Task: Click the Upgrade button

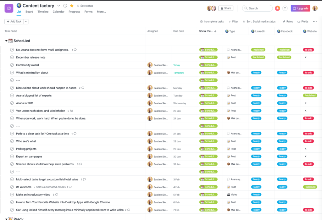Action: pos(300,8)
